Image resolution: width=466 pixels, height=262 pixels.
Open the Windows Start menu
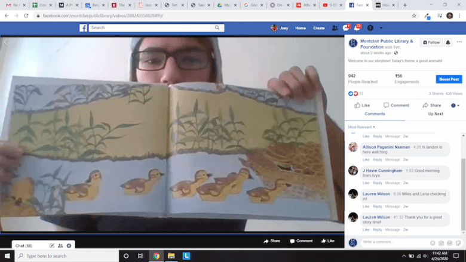tap(7, 256)
